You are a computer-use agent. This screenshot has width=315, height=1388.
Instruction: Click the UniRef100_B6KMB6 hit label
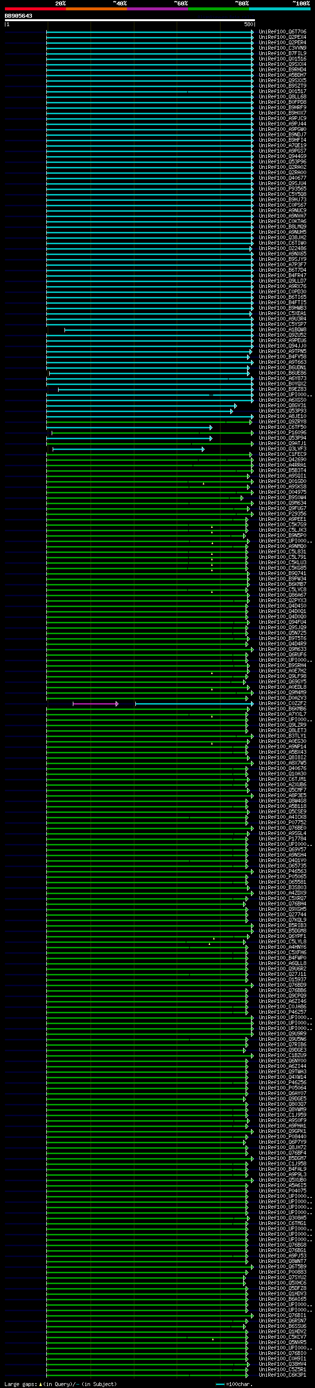[282, 709]
